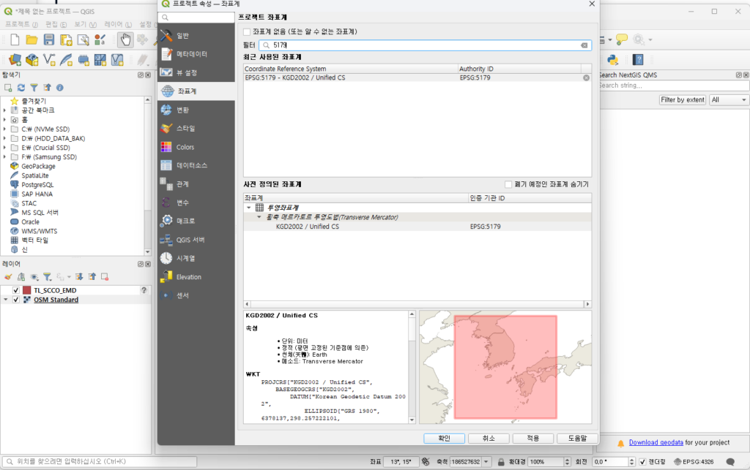Click the 'Download geodata' link

pyautogui.click(x=656, y=442)
